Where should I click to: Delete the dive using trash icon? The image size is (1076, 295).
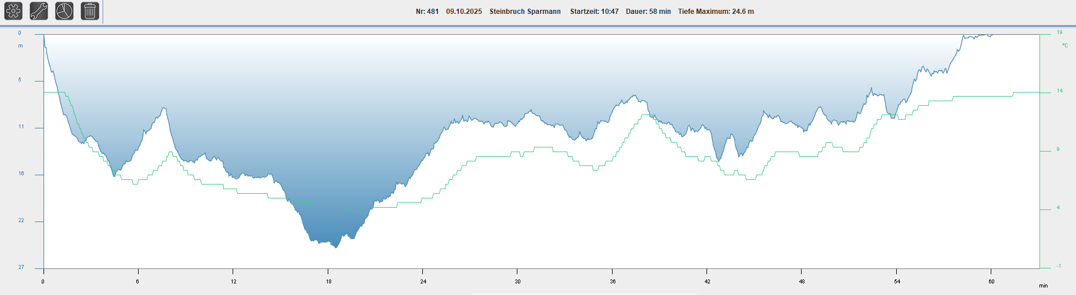(x=89, y=11)
